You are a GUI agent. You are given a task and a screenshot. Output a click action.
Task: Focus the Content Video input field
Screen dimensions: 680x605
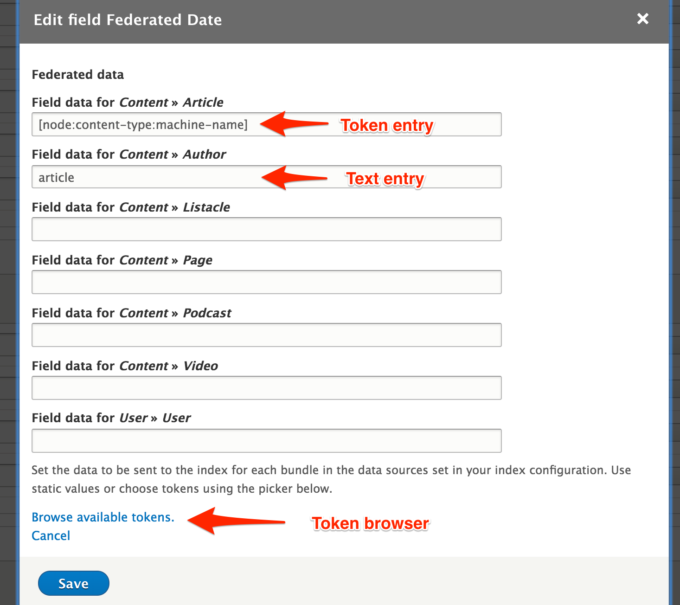(x=266, y=388)
